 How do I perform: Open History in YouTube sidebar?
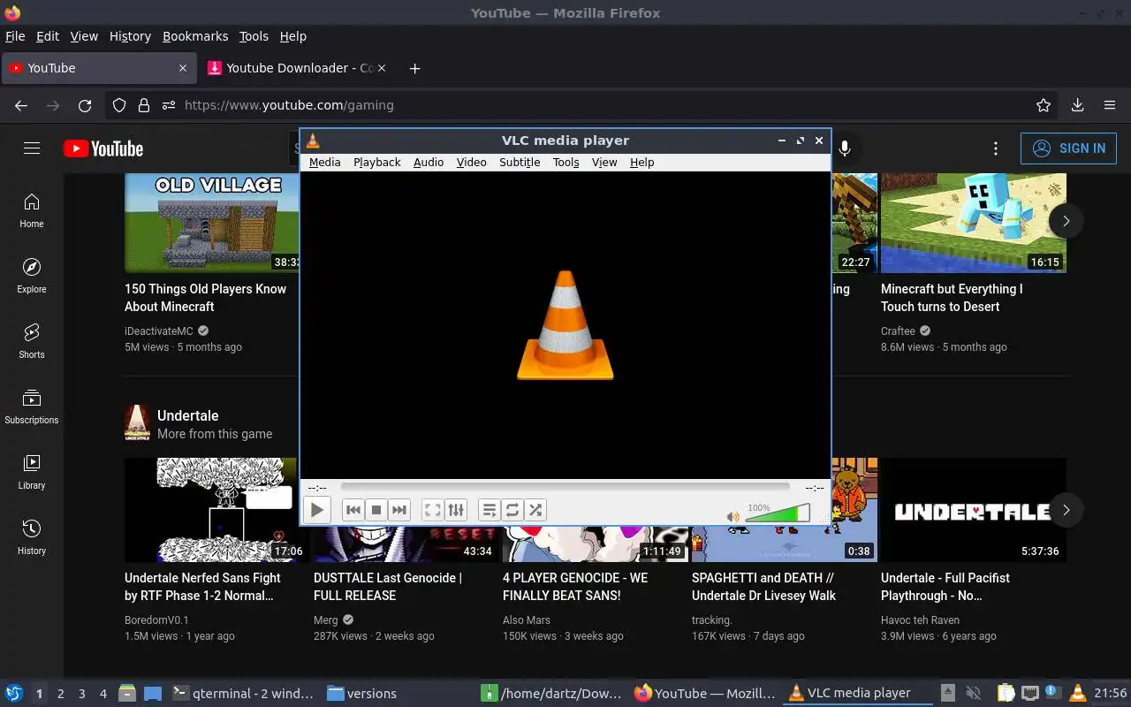pyautogui.click(x=32, y=537)
